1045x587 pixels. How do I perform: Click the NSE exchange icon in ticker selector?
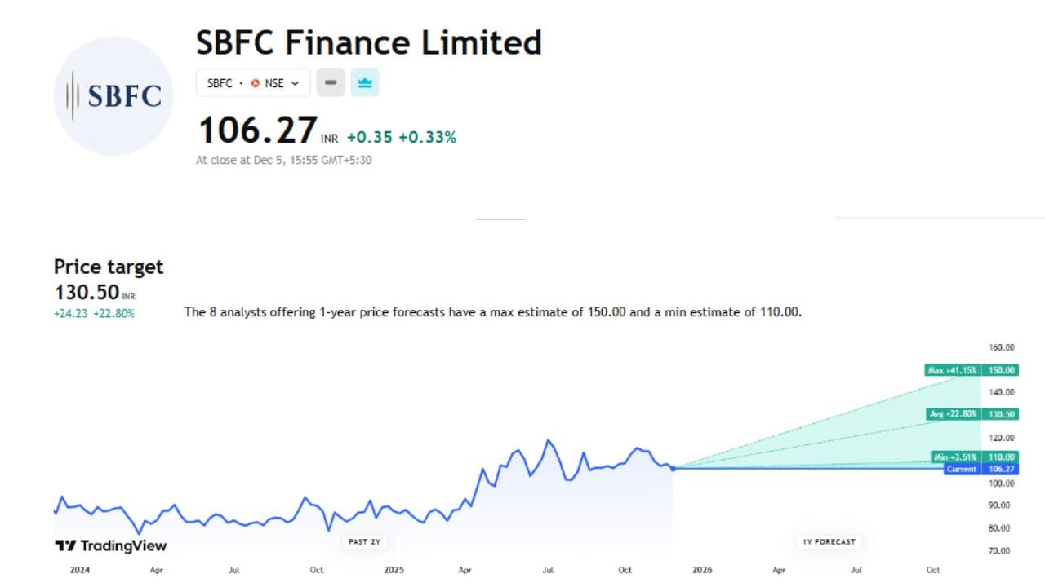pyautogui.click(x=256, y=82)
